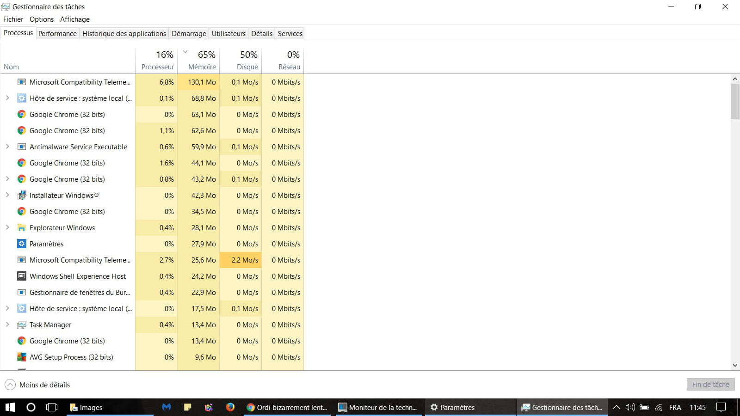740x416 pixels.
Task: Click the FRA language indicator
Action: click(675, 407)
